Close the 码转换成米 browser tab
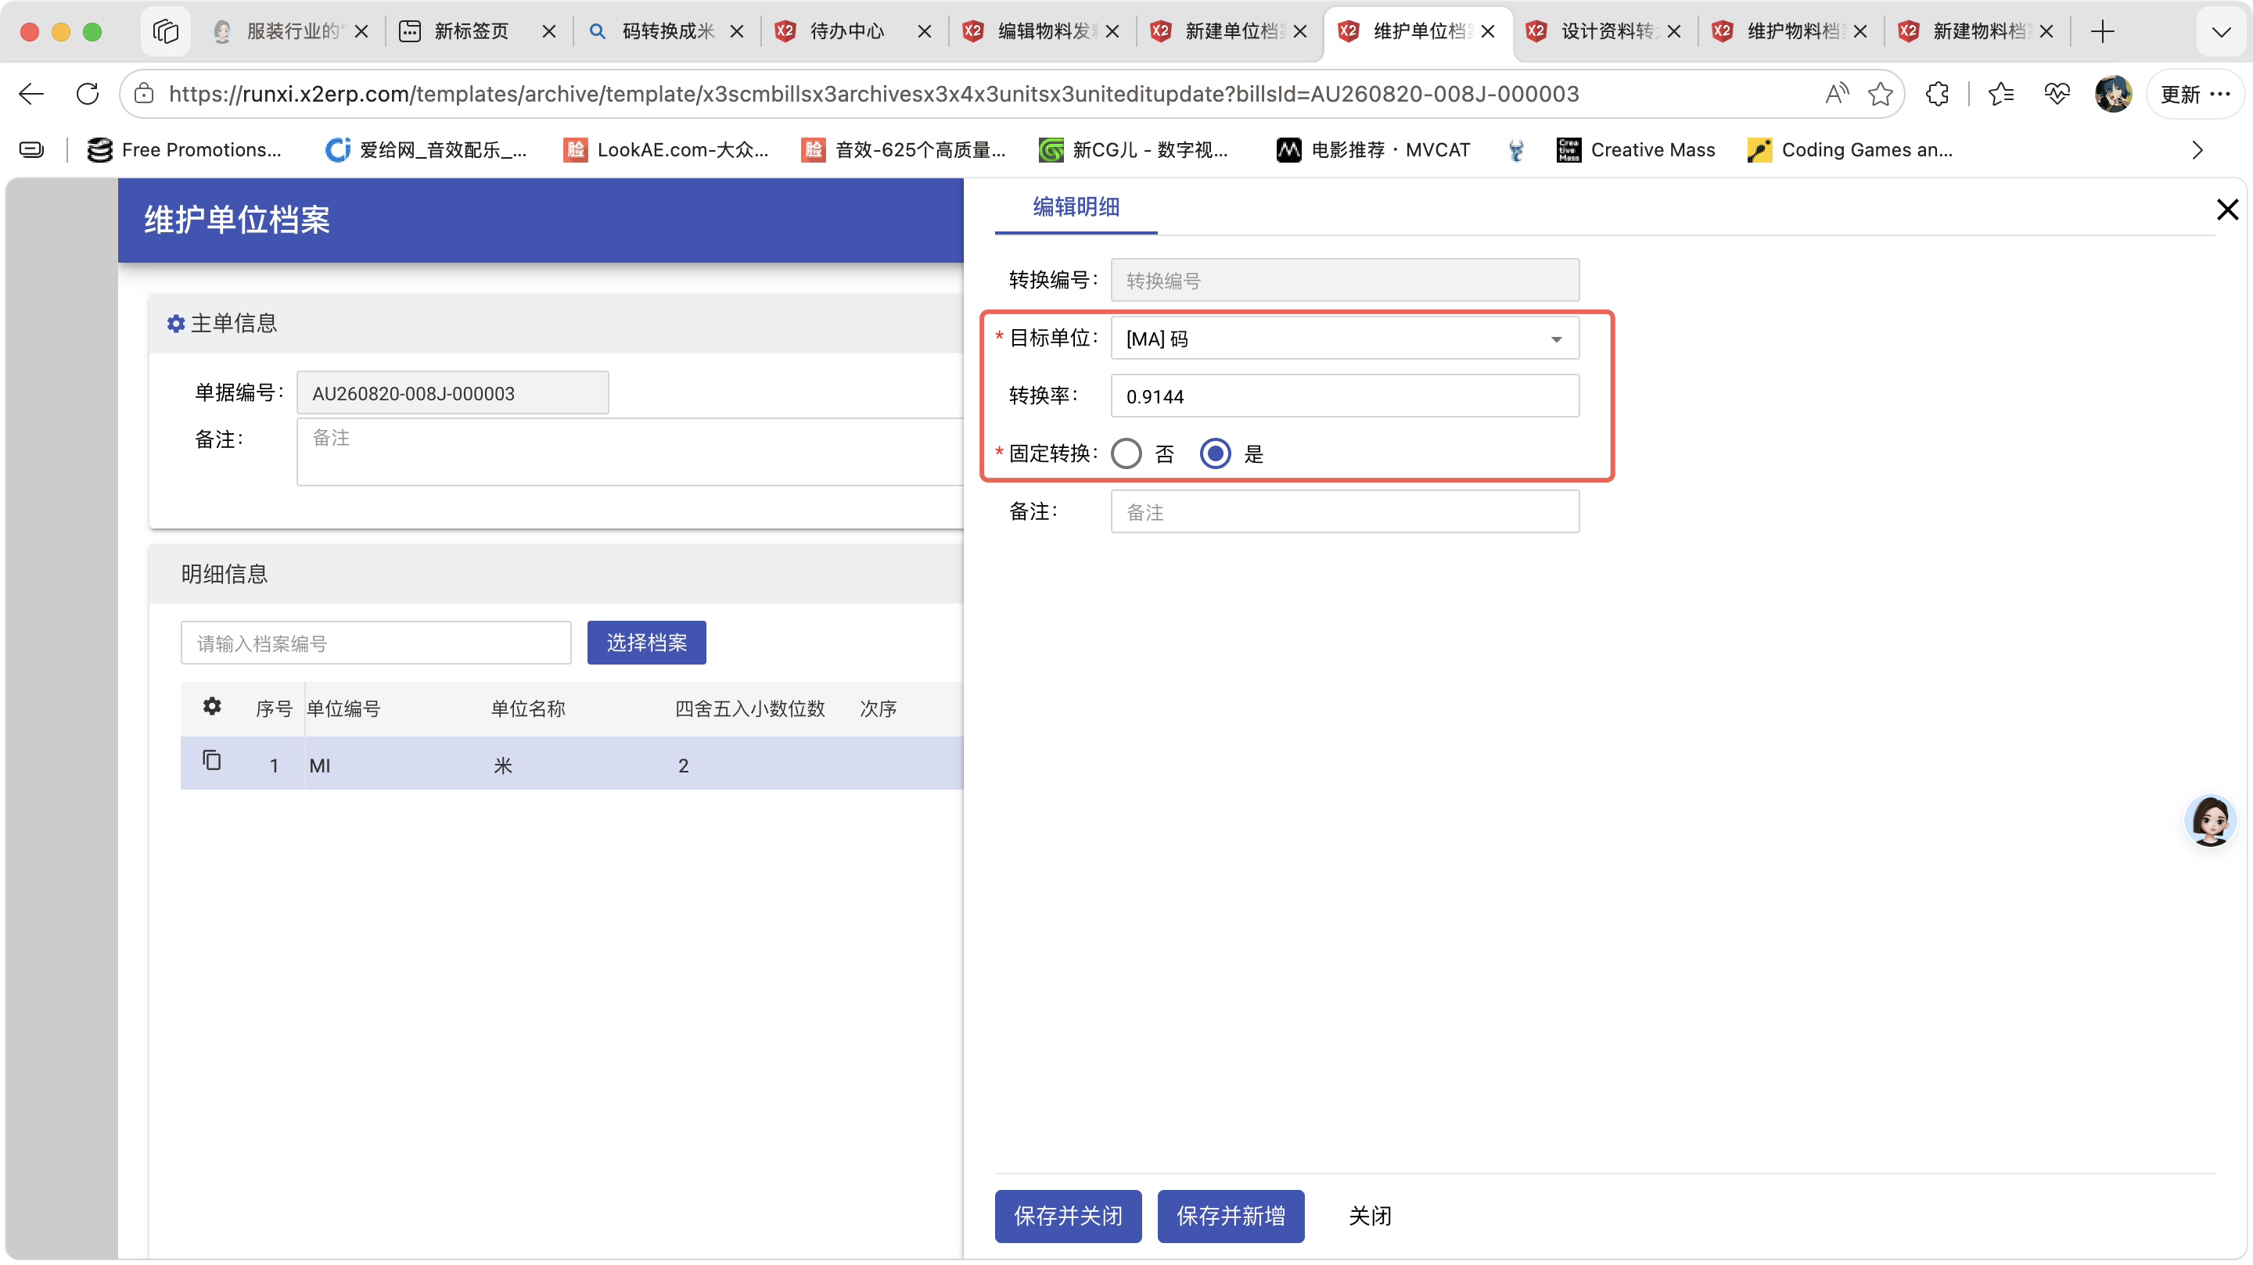Image resolution: width=2253 pixels, height=1265 pixels. 736,31
